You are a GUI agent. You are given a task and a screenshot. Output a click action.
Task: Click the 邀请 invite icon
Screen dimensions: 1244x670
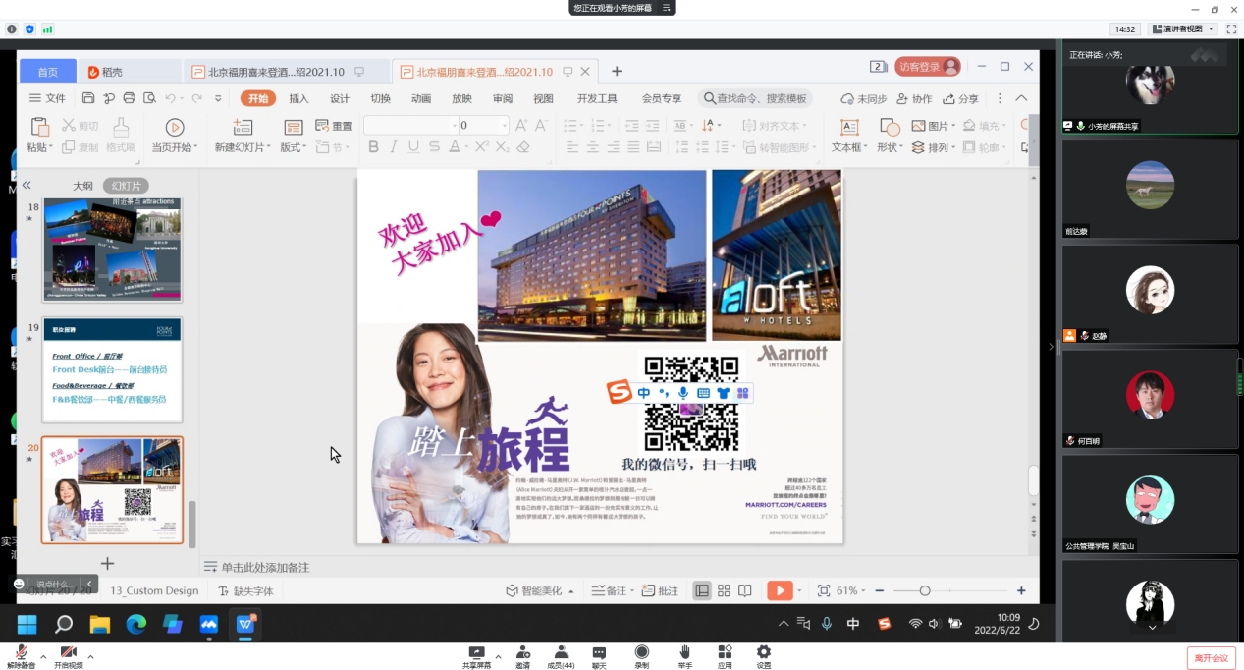(522, 653)
